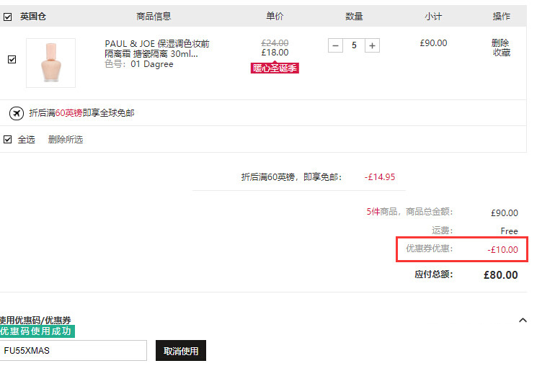Click the 优惠券优惠 discount amount row

tap(461, 249)
